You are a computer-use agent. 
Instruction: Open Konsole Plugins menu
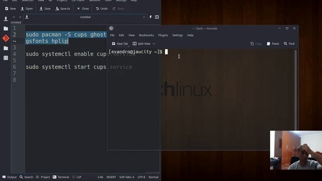163,35
